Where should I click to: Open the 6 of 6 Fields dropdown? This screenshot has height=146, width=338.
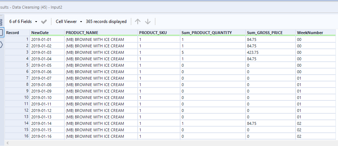click(x=23, y=22)
